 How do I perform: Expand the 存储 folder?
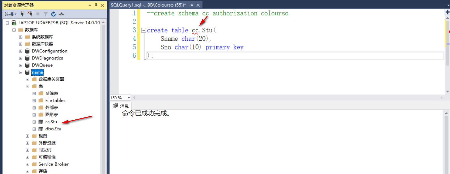[x=27, y=171]
